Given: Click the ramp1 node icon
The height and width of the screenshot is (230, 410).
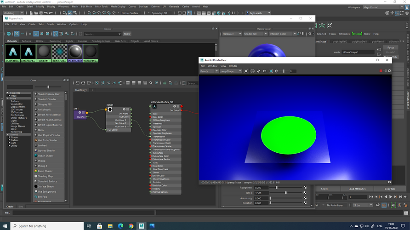Looking at the screenshot, I should pyautogui.click(x=110, y=109).
